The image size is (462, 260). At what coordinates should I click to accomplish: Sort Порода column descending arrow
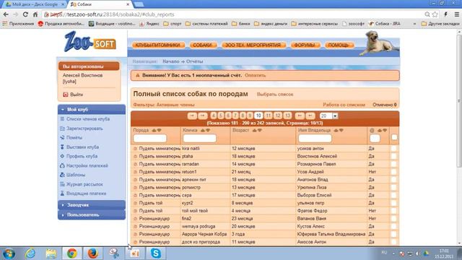[159, 130]
